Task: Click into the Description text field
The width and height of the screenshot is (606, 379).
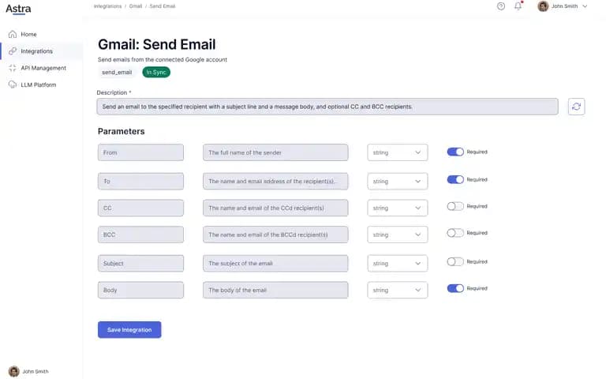Action: click(x=327, y=107)
